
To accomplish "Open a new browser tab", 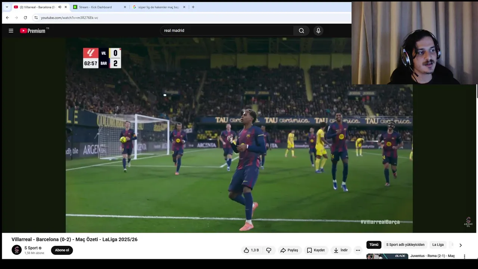I will 193,7.
